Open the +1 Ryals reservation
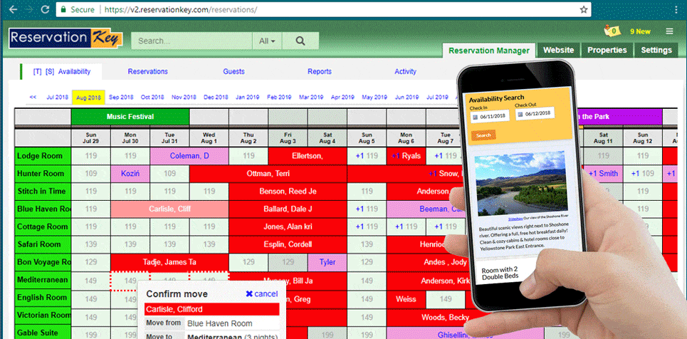This screenshot has height=339, width=687. coord(406,156)
